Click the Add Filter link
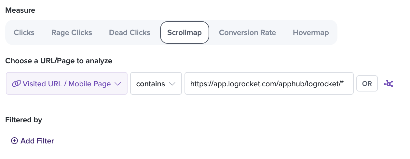 pos(33,141)
